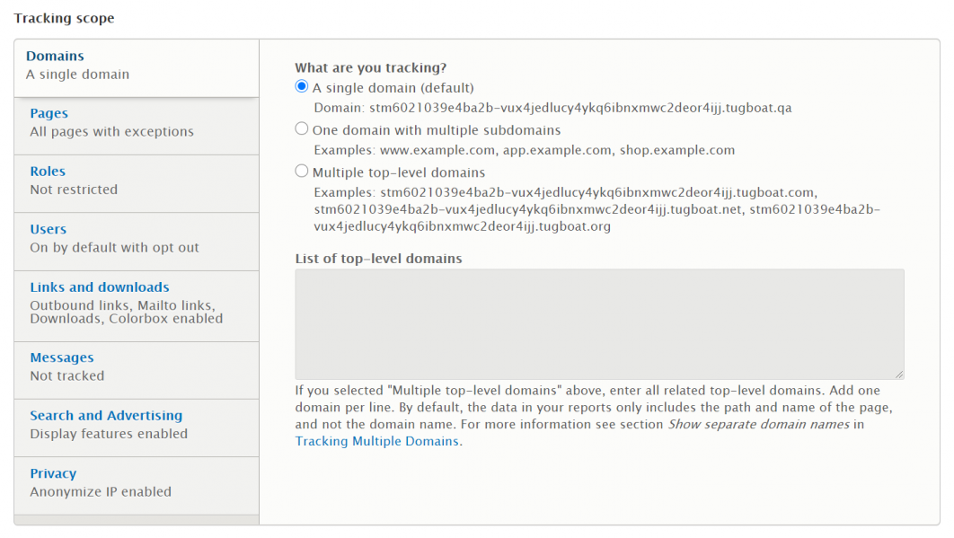The width and height of the screenshot is (954, 538).
Task: Choose the multiple subdomains radio button
Action: pos(302,129)
